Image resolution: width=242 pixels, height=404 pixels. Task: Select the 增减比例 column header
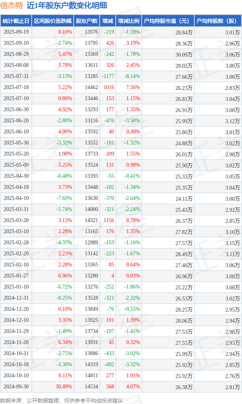[129, 21]
